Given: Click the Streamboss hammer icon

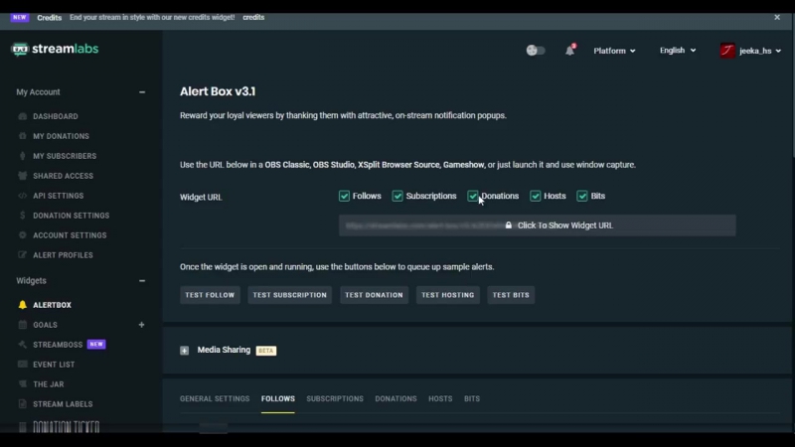Looking at the screenshot, I should coord(22,344).
